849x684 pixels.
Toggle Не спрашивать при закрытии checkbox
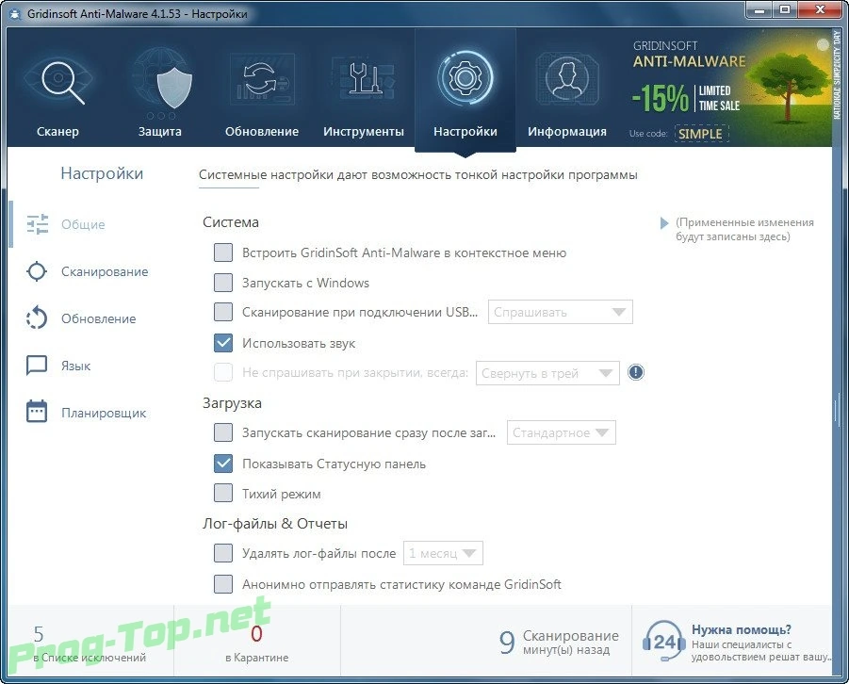223,372
